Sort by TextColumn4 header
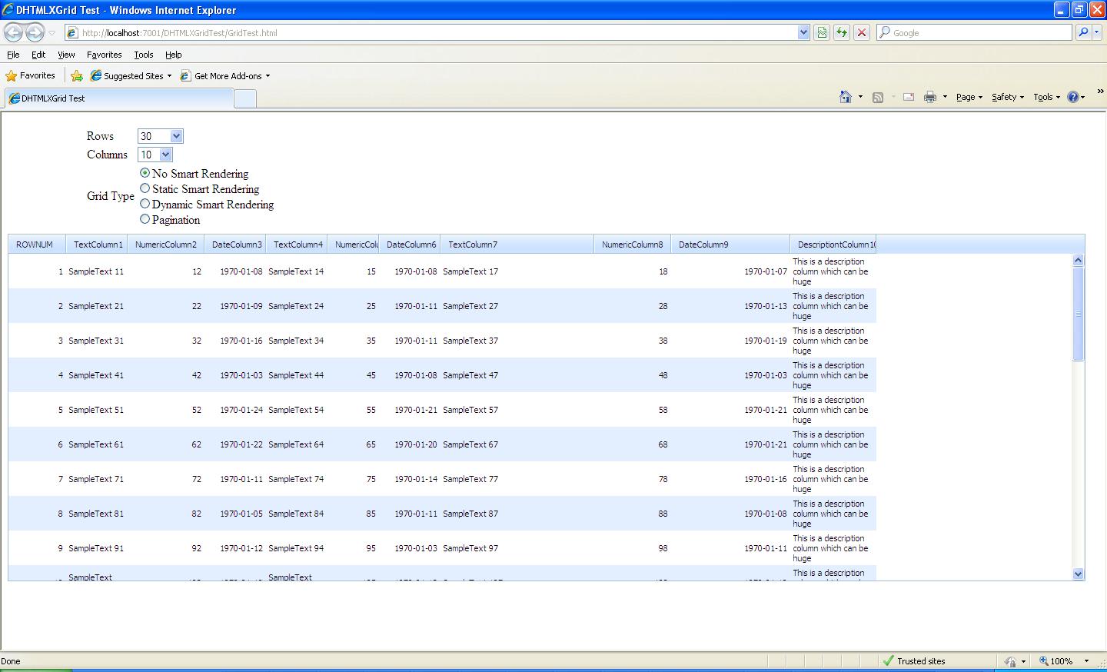Screen dimensions: 1107x672 [297, 245]
